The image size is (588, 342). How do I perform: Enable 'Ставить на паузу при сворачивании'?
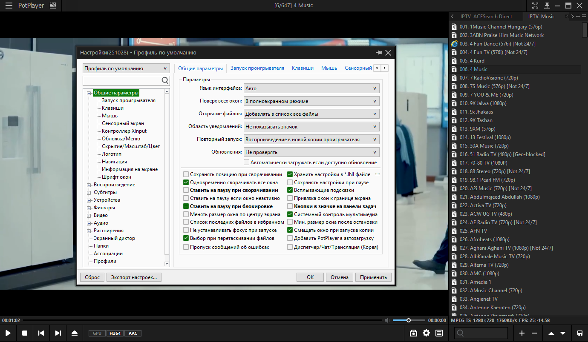tap(186, 190)
